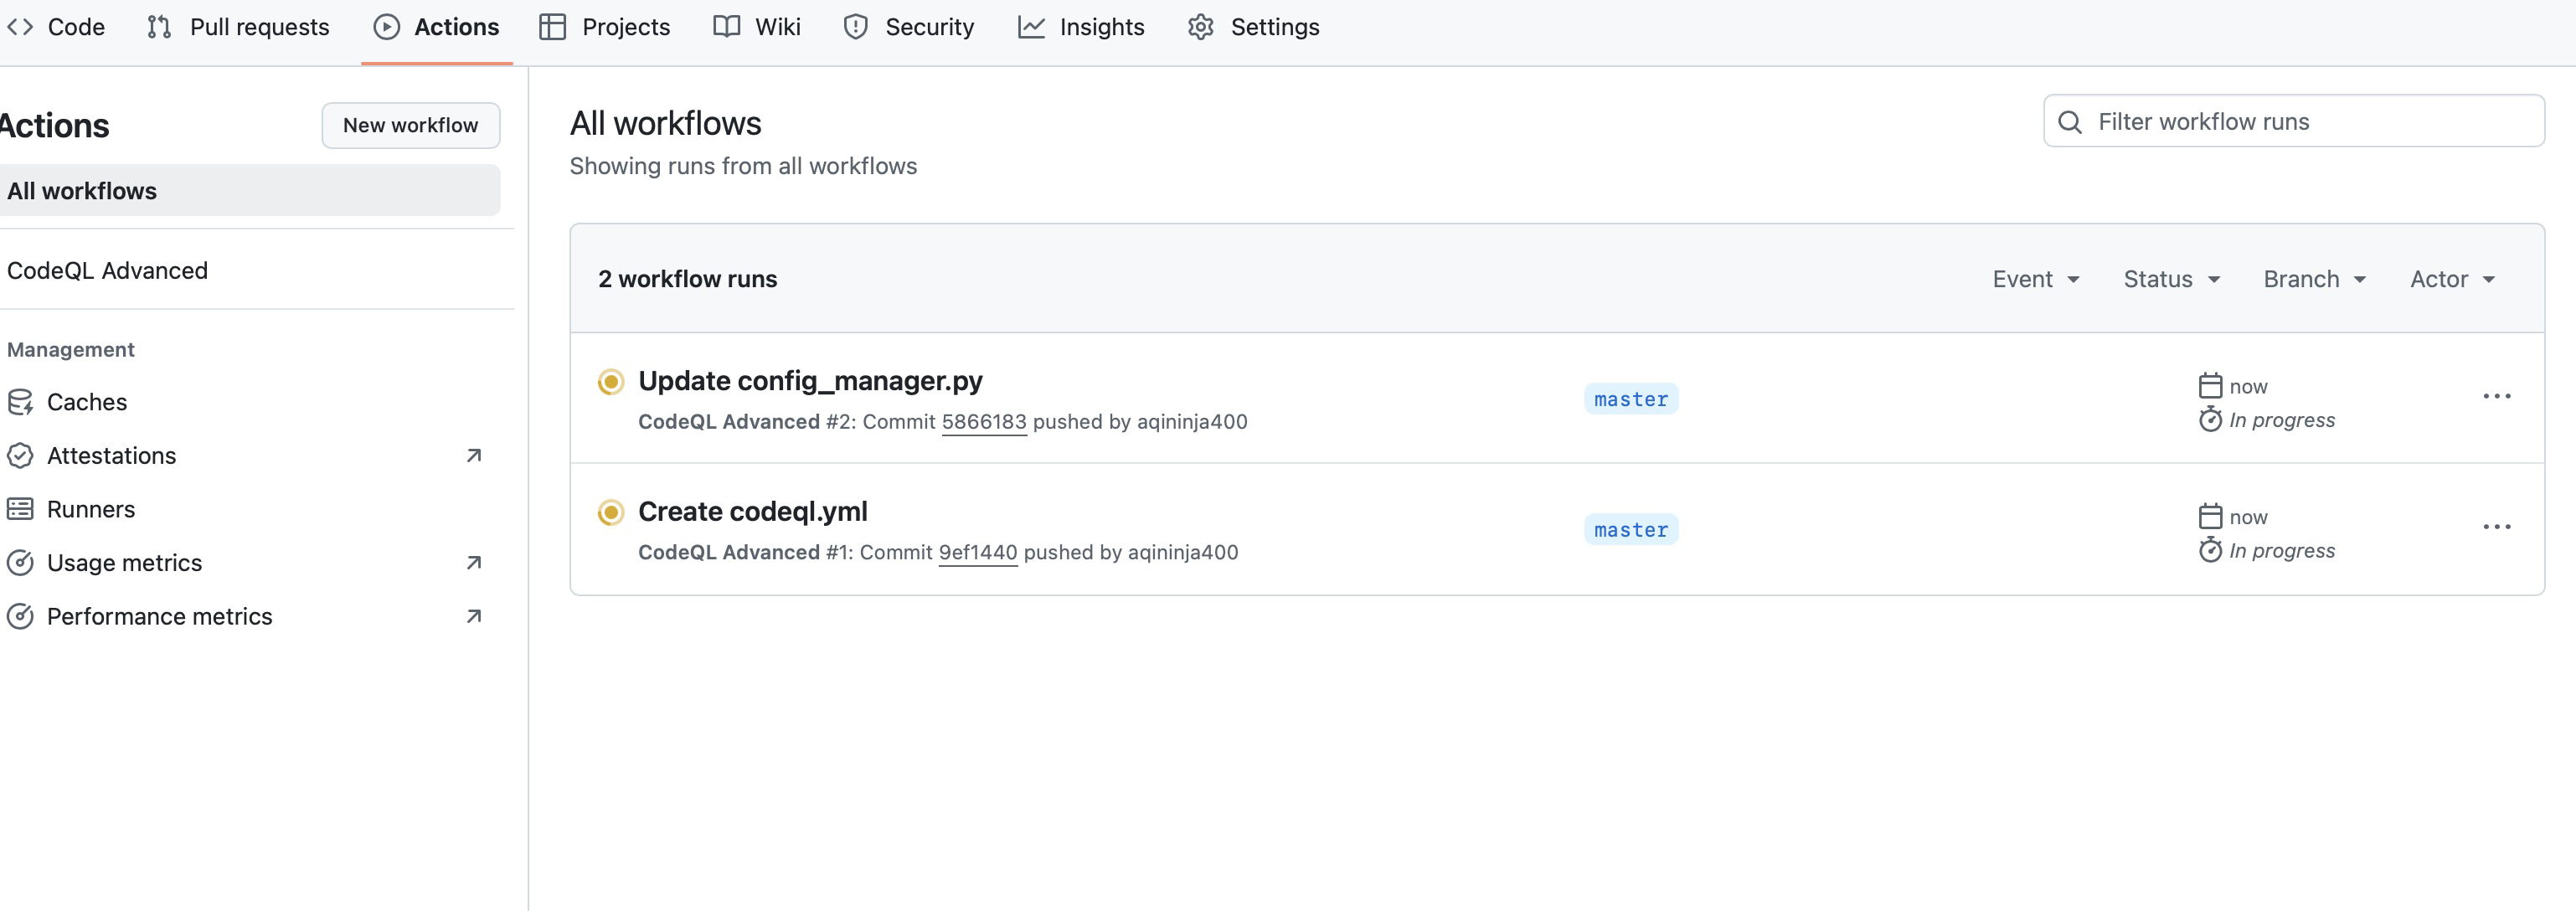Open the Branch filter dropdown
Screen dimensions: 2576x911
click(x=2314, y=279)
